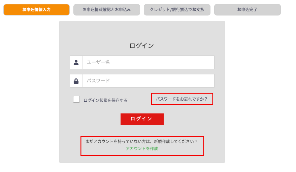Click the user silhouette icon
The width and height of the screenshot is (296, 172).
(76, 62)
